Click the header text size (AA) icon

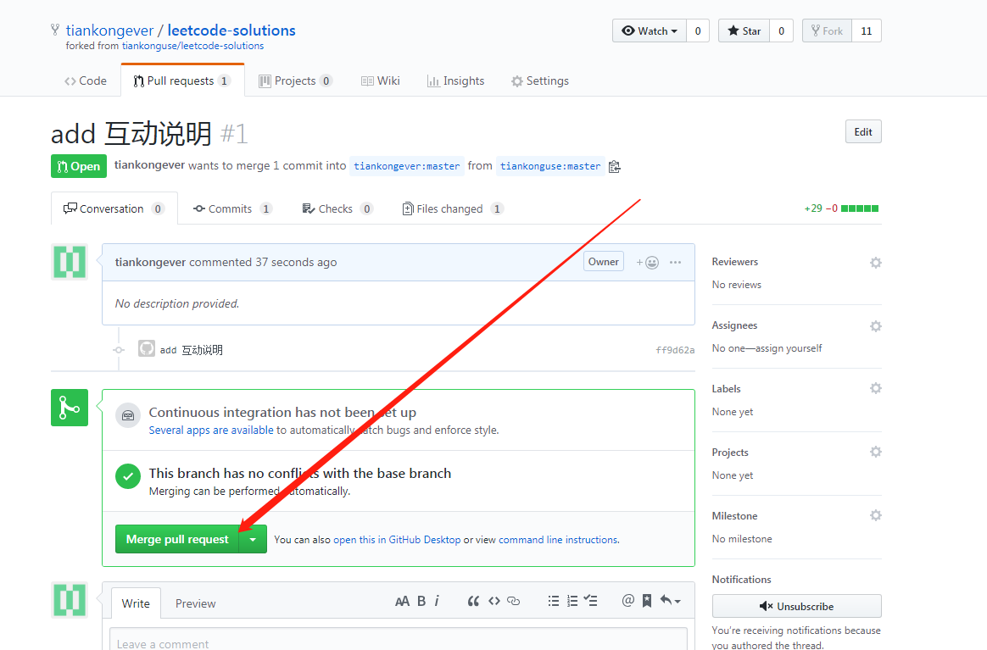[x=402, y=602]
